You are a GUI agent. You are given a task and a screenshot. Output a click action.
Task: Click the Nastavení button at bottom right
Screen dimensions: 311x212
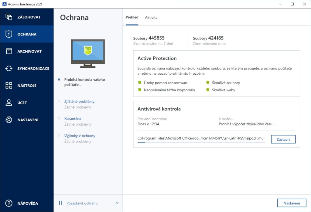(292, 203)
